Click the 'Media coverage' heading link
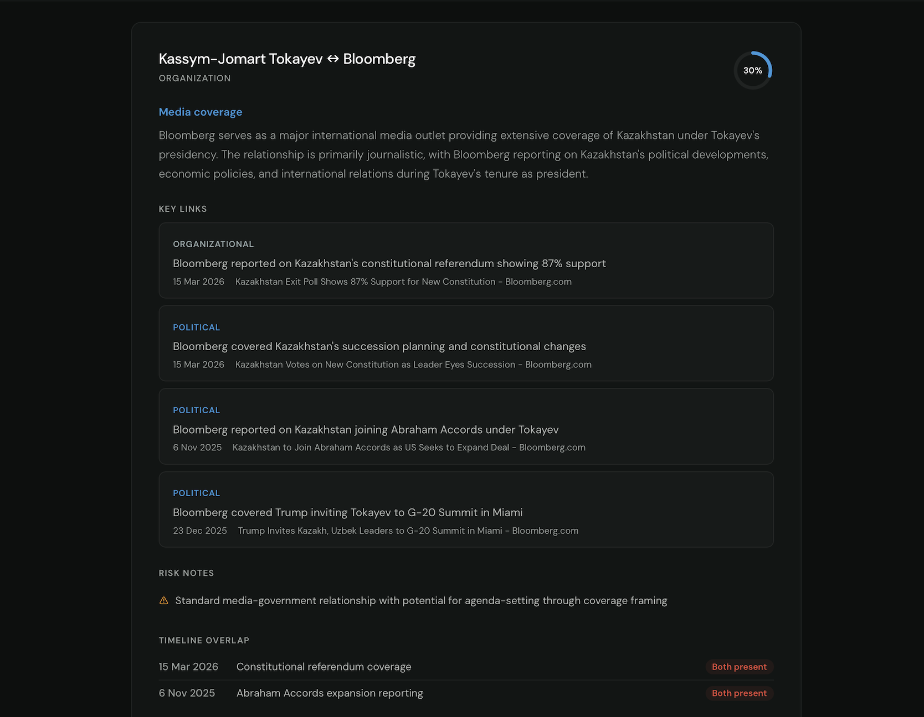The image size is (924, 717). (201, 112)
